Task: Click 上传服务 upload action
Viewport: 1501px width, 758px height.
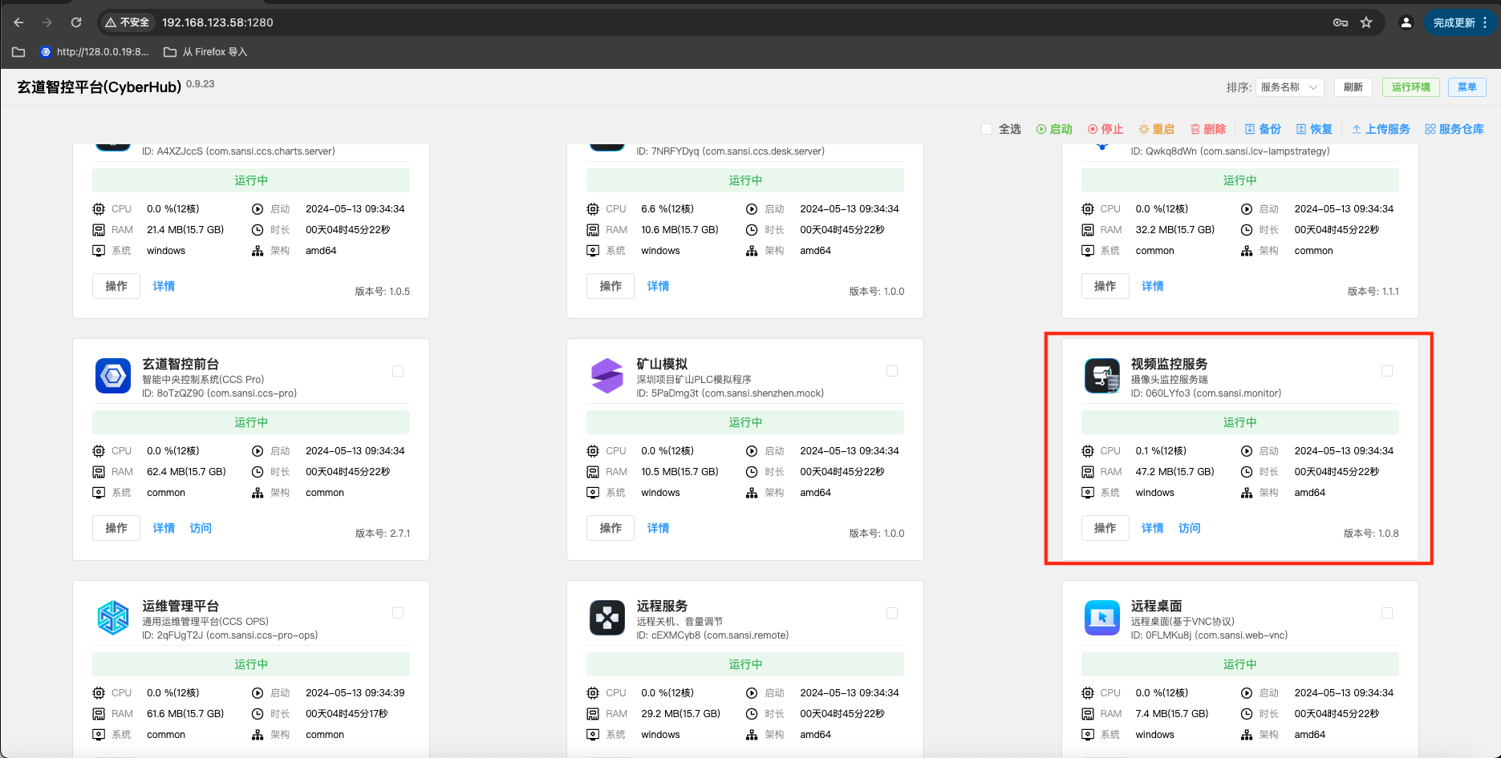Action: click(1381, 129)
